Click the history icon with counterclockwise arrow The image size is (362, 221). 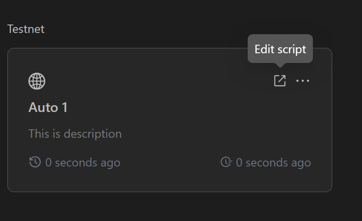coord(35,162)
